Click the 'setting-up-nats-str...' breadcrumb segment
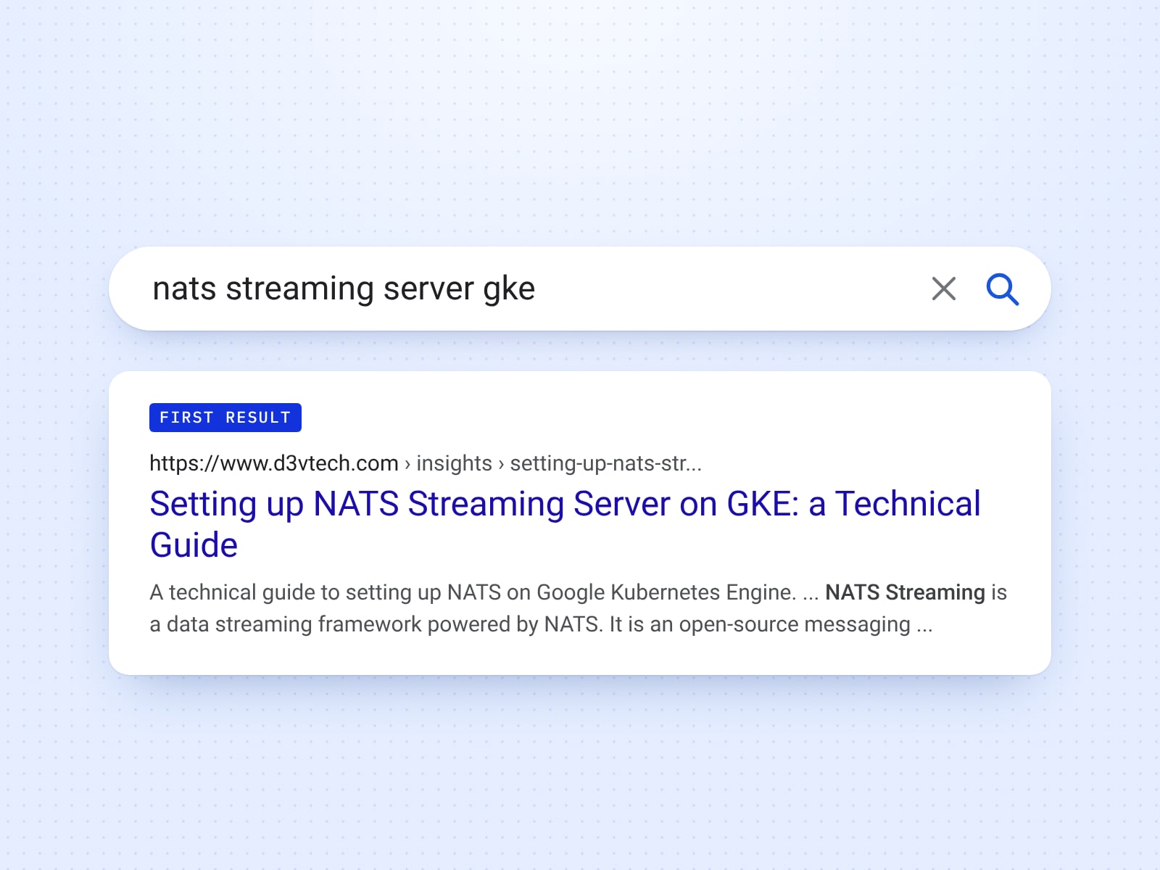 (x=606, y=463)
